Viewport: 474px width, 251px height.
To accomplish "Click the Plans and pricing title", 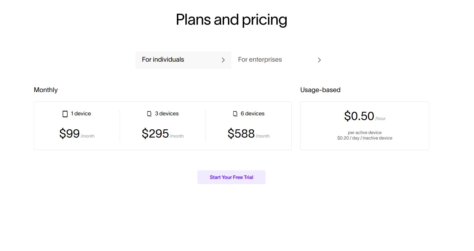I will pos(232,20).
